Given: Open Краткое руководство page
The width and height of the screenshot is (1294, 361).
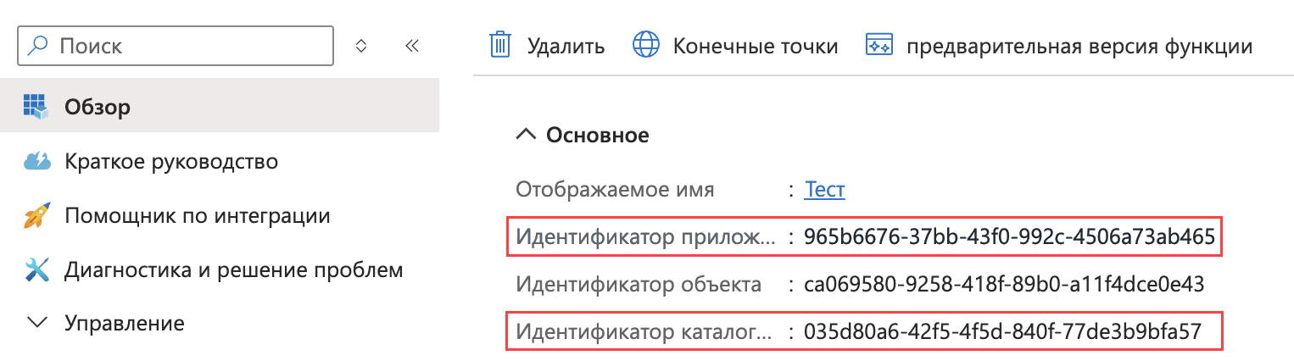Looking at the screenshot, I should tap(171, 161).
